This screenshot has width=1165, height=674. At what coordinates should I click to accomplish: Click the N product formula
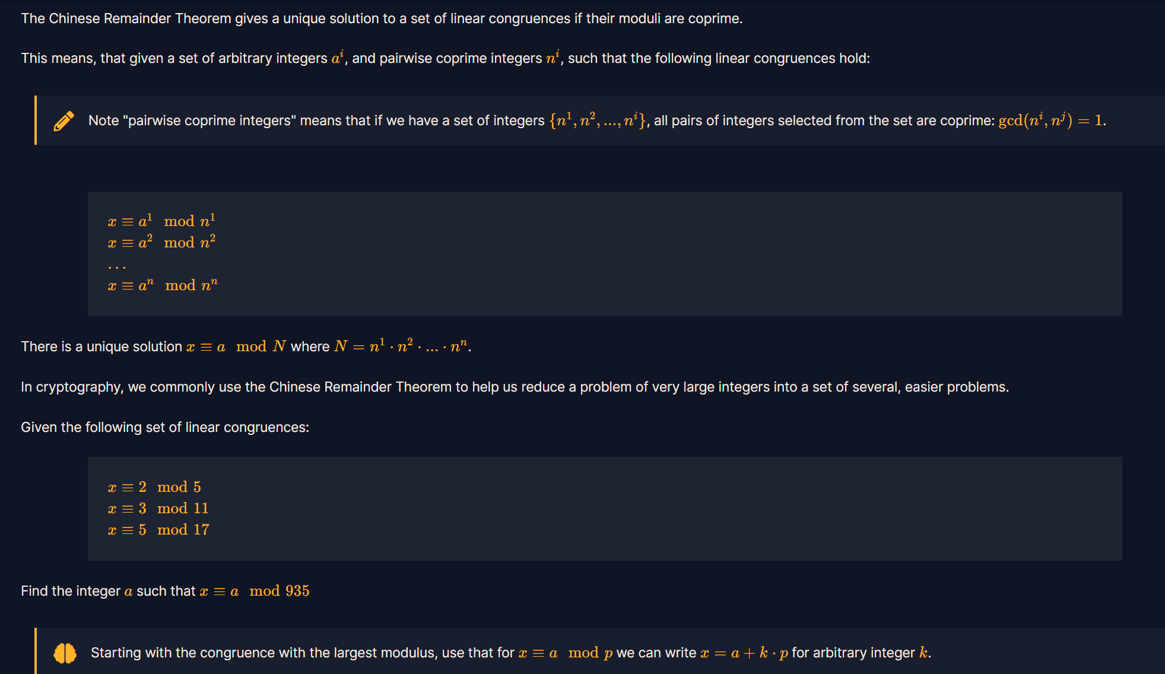402,346
